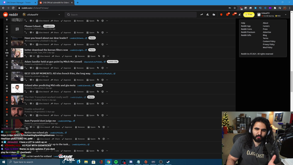Click the reddit.com address bar
Viewport: 293px width, 165px height.
click(123, 8)
